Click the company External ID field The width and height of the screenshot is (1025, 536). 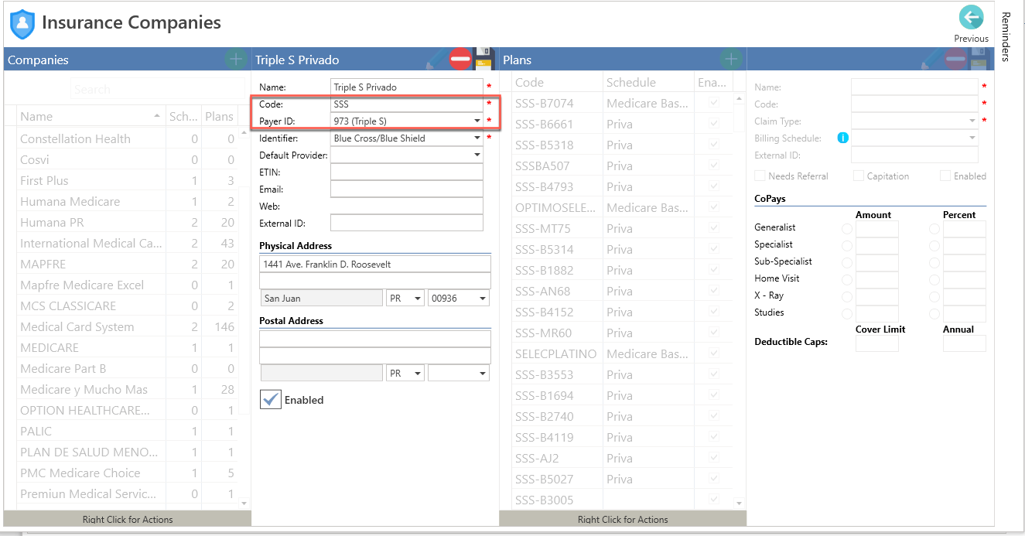[x=407, y=223]
